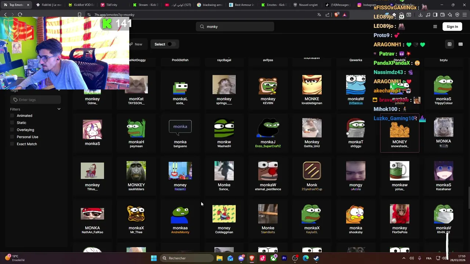Collapse the Tags section chevron
This screenshot has height=264, width=470.
pyautogui.click(x=59, y=90)
